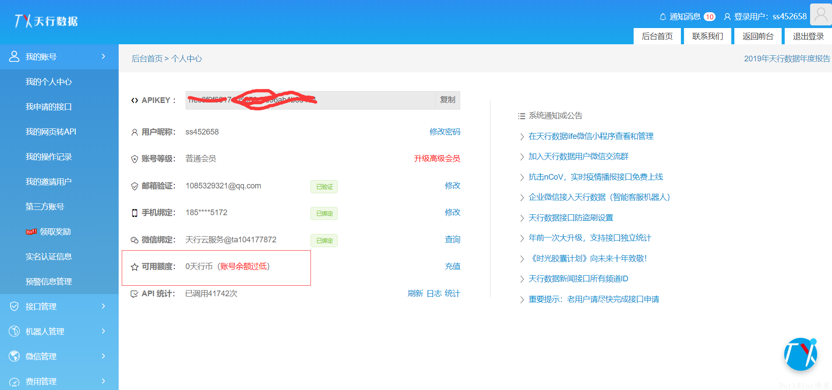Expand the 微信管理 section arrow
This screenshot has height=390, width=832.
[x=103, y=356]
